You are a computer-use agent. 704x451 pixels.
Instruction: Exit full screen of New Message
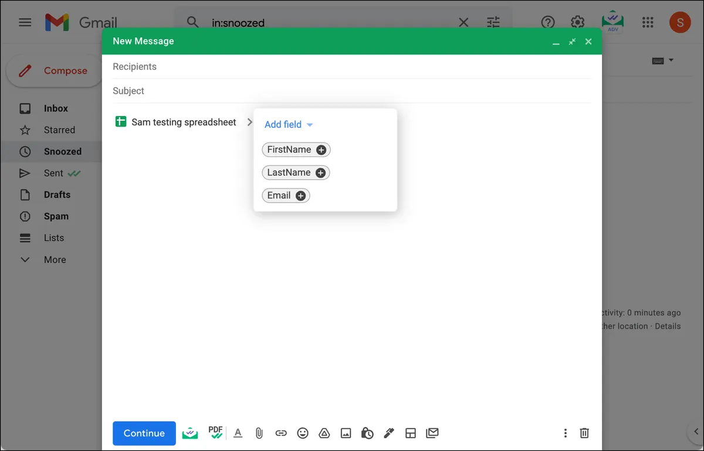point(572,42)
